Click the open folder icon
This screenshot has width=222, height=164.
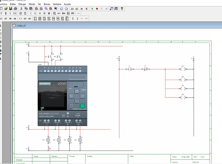tap(6, 9)
